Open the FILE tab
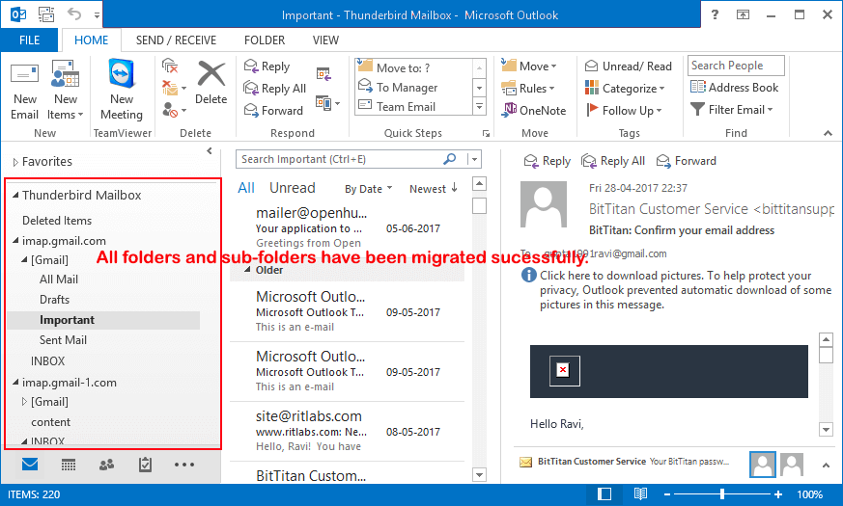This screenshot has height=506, width=843. point(29,40)
